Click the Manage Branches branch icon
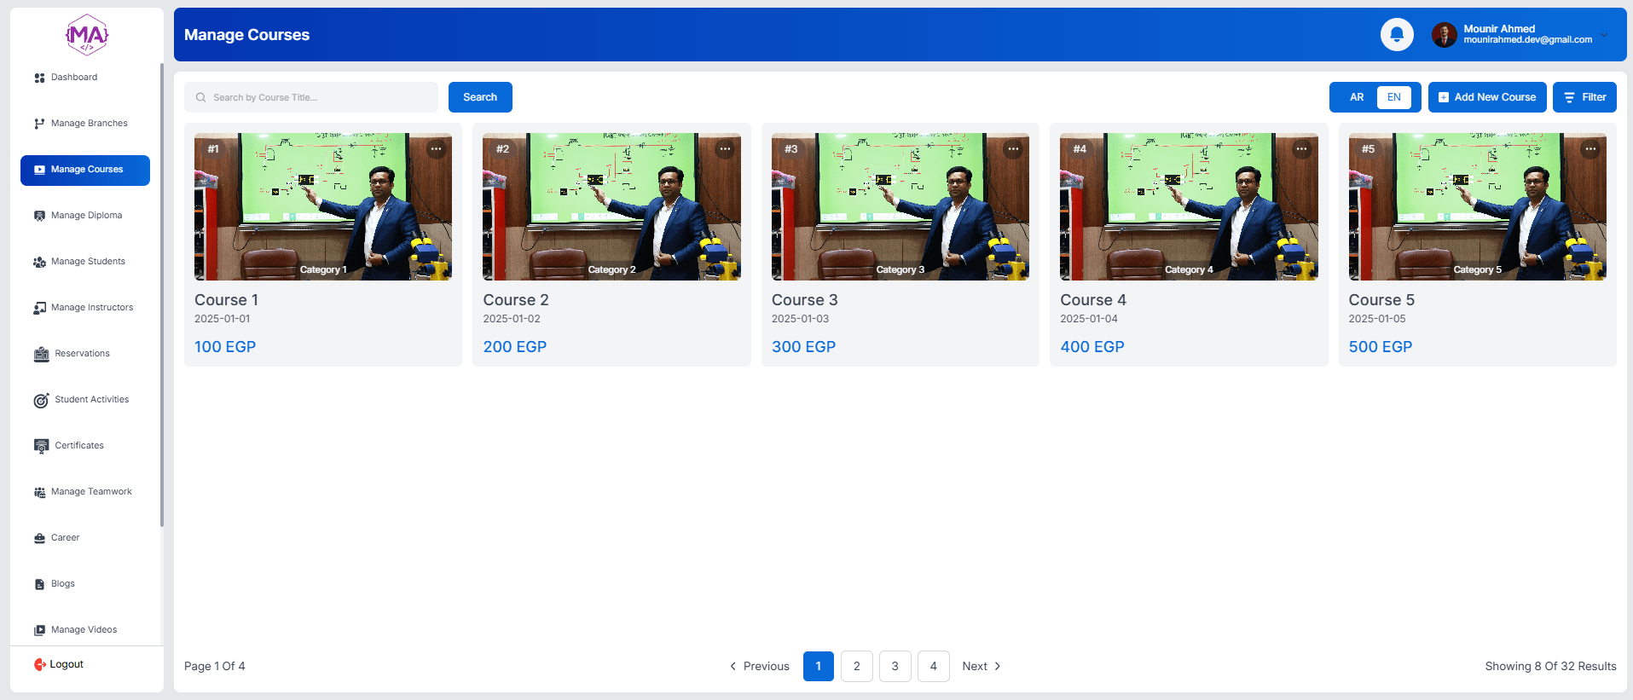The image size is (1633, 700). (x=39, y=124)
